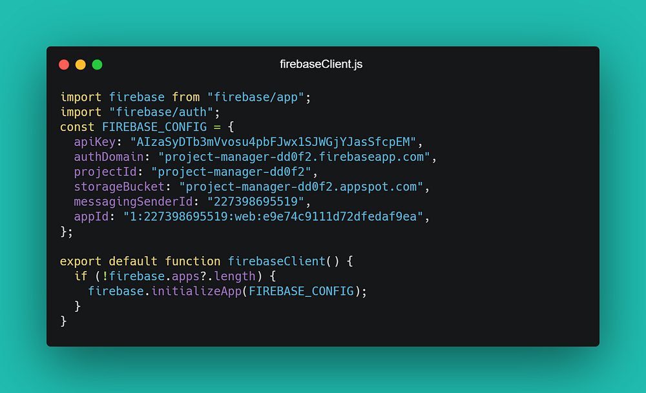Click the word length in the if condition
The height and width of the screenshot is (393, 646).
(x=235, y=276)
